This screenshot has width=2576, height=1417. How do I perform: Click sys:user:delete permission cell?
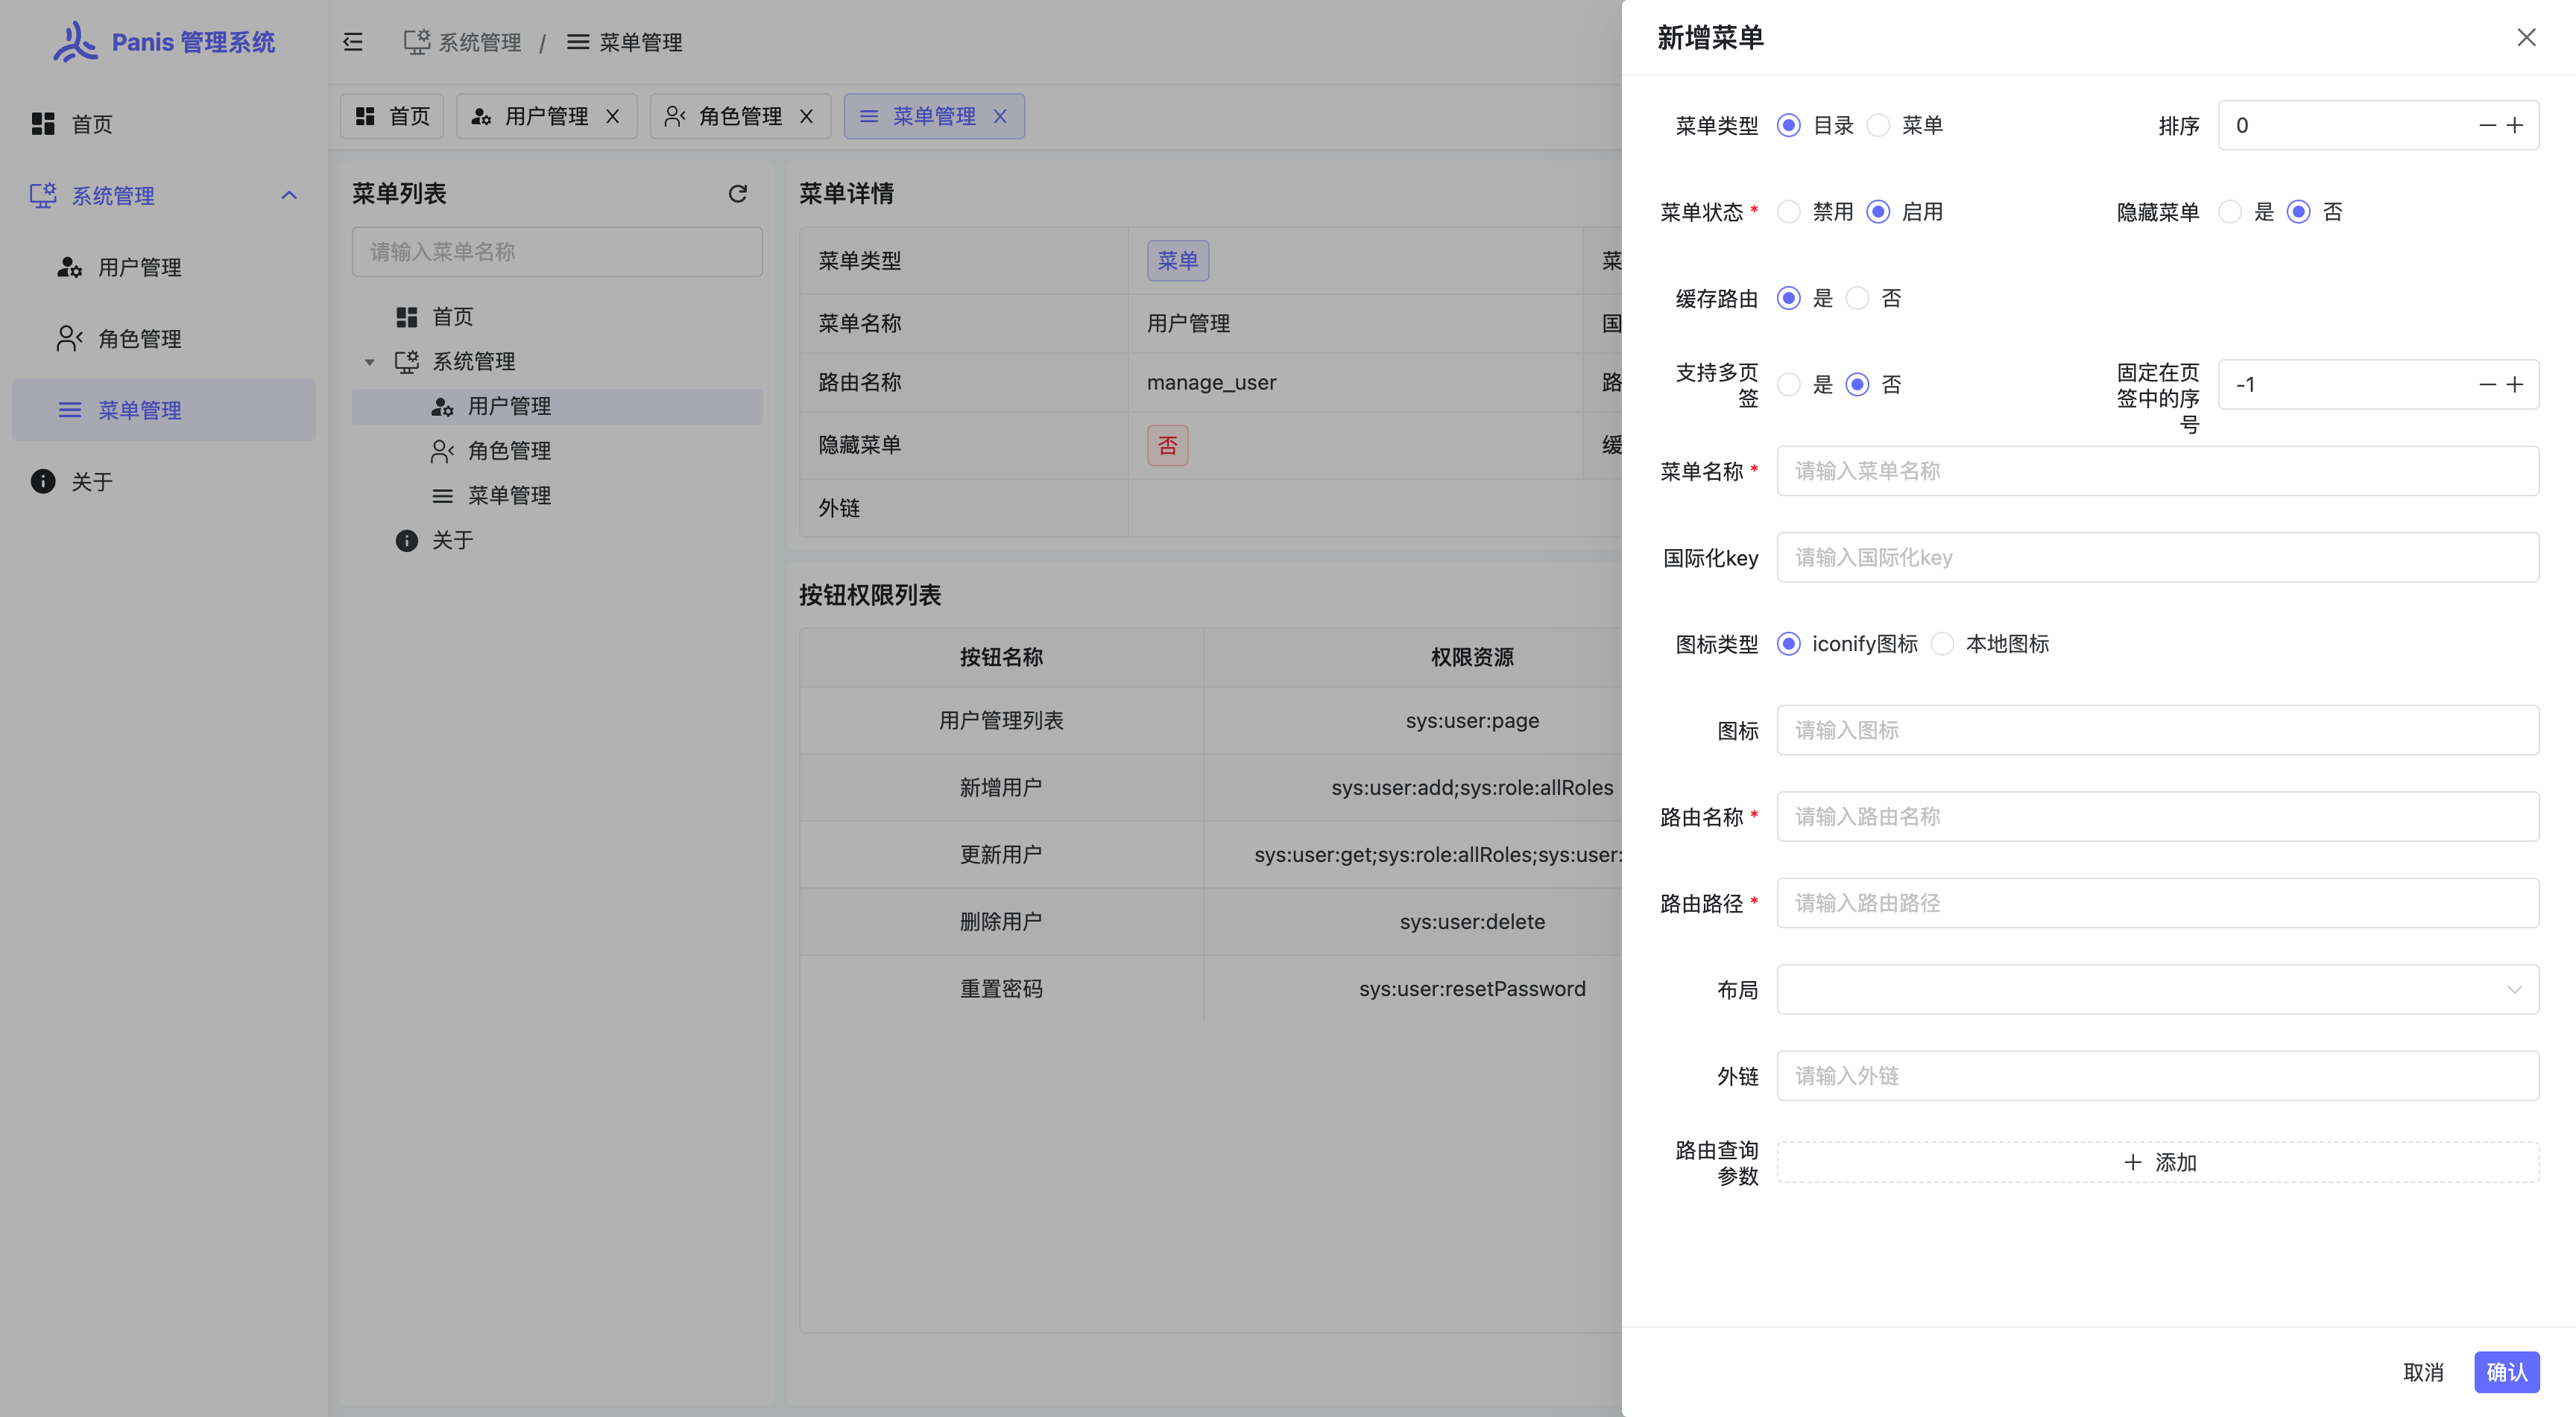[1472, 922]
